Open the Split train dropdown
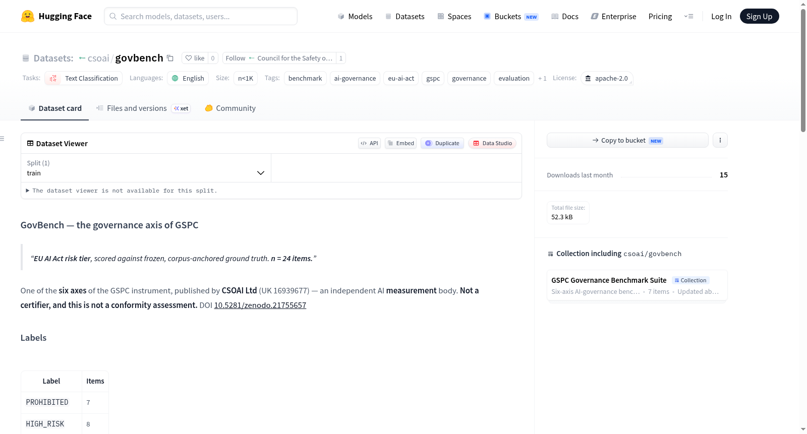807x434 pixels. [146, 168]
